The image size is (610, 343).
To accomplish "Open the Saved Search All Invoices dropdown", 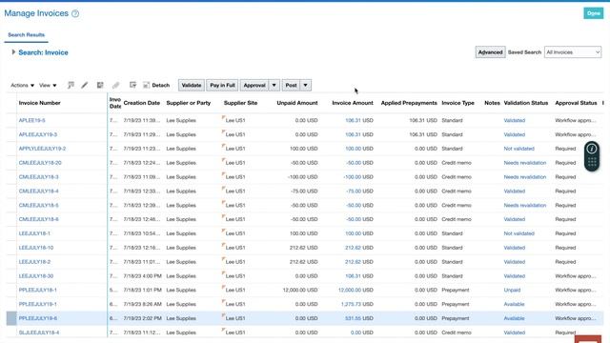I will (x=573, y=52).
